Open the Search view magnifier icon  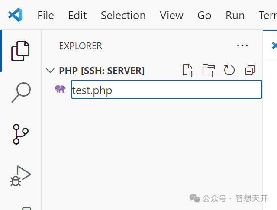[x=21, y=92]
